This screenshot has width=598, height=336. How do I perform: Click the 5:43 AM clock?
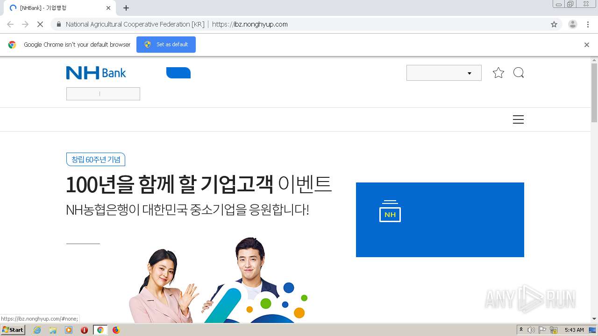pyautogui.click(x=574, y=330)
